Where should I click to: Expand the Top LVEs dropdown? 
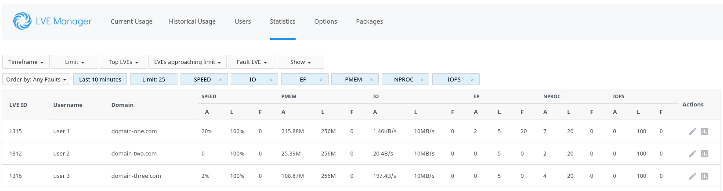[x=123, y=62]
